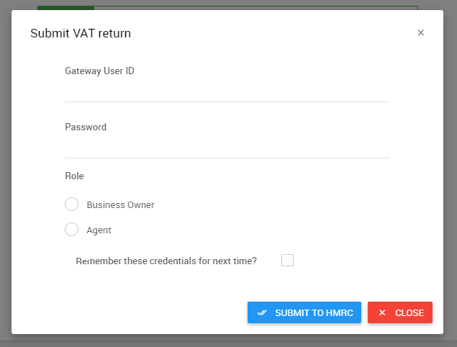Click the "Agent" option label
The width and height of the screenshot is (457, 347).
99,230
